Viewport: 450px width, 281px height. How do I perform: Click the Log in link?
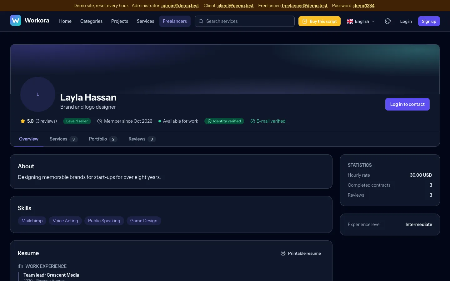click(406, 21)
